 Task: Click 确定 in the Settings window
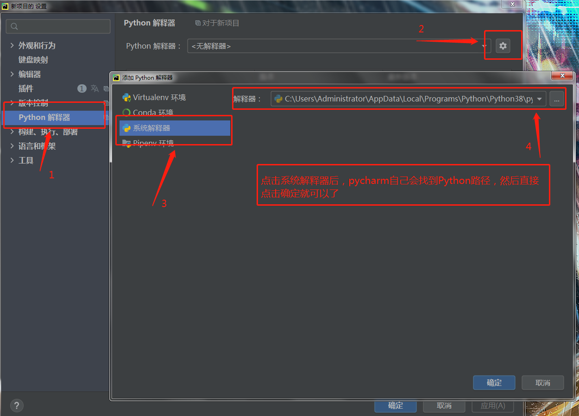tap(396, 405)
